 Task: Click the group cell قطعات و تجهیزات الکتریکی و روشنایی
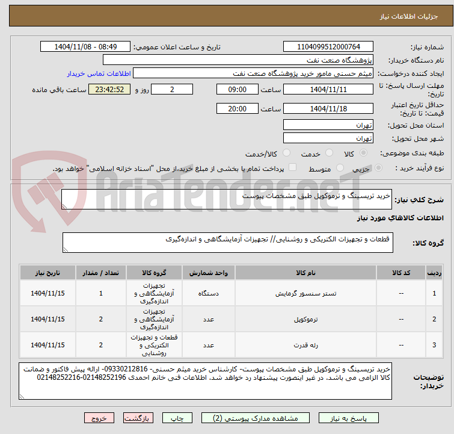pyautogui.click(x=154, y=345)
